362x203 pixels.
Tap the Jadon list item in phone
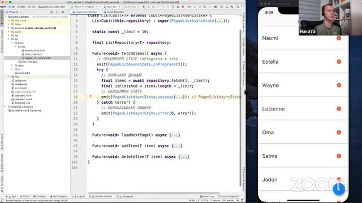303,179
